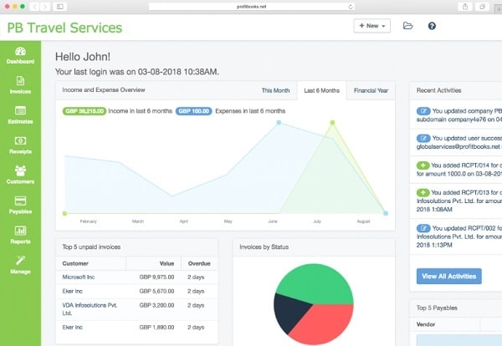Click the profitbooks.net address bar

[251, 7]
